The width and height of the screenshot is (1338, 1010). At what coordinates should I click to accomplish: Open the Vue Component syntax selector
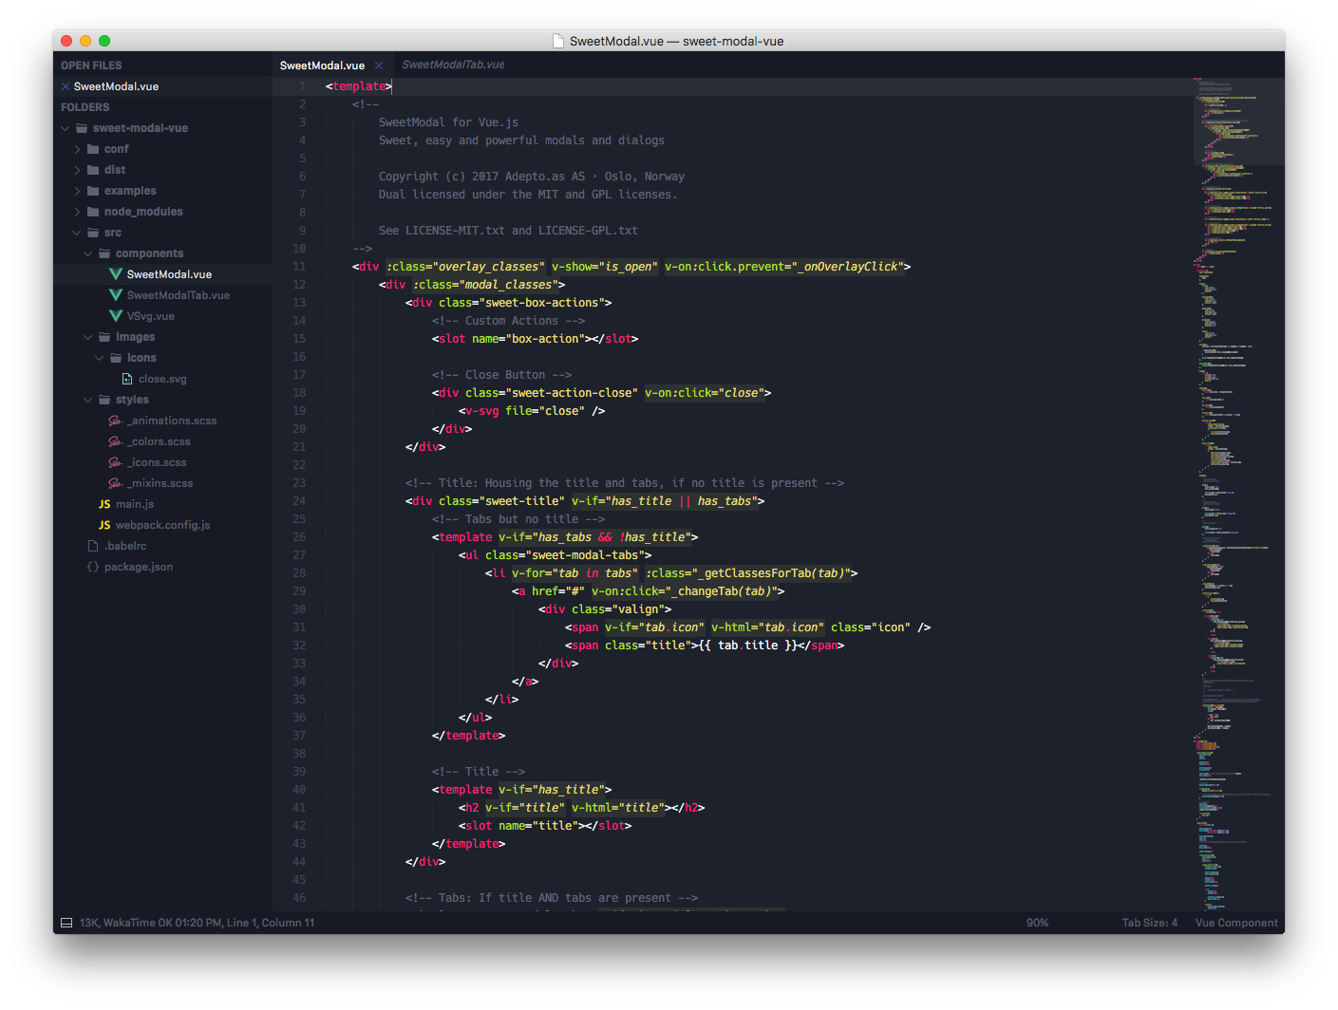(1236, 923)
